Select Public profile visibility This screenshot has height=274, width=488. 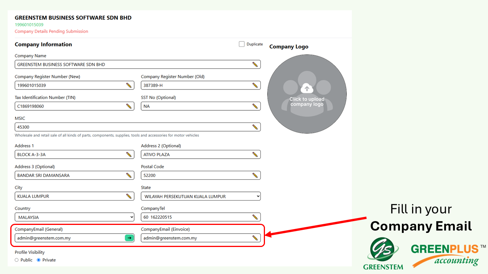click(16, 260)
